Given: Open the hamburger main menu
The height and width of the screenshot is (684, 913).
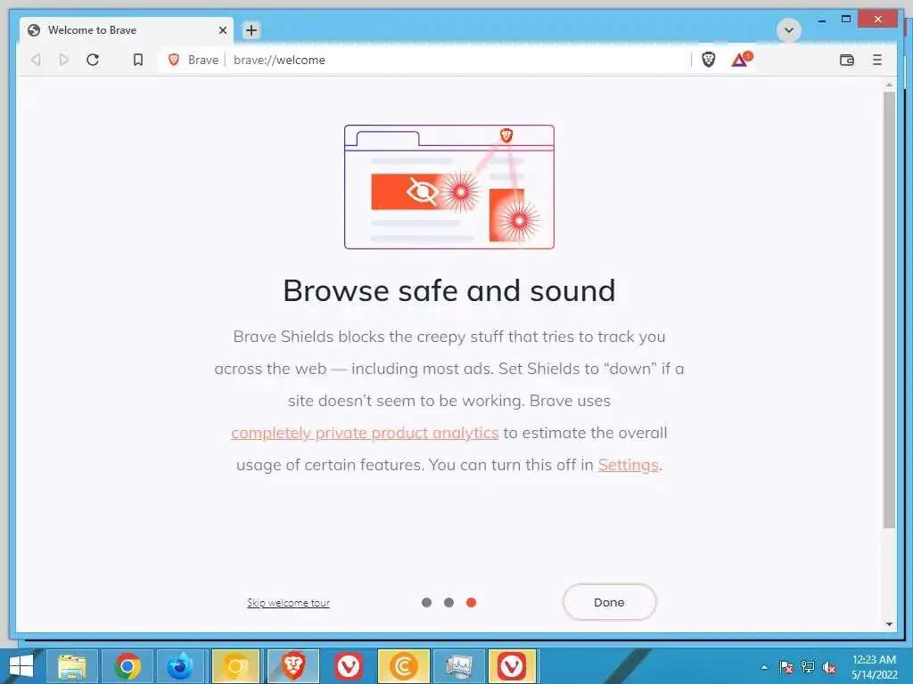Looking at the screenshot, I should [x=877, y=60].
